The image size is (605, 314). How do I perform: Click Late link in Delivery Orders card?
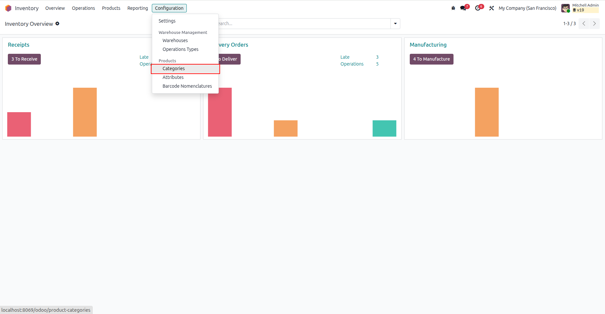pos(345,57)
